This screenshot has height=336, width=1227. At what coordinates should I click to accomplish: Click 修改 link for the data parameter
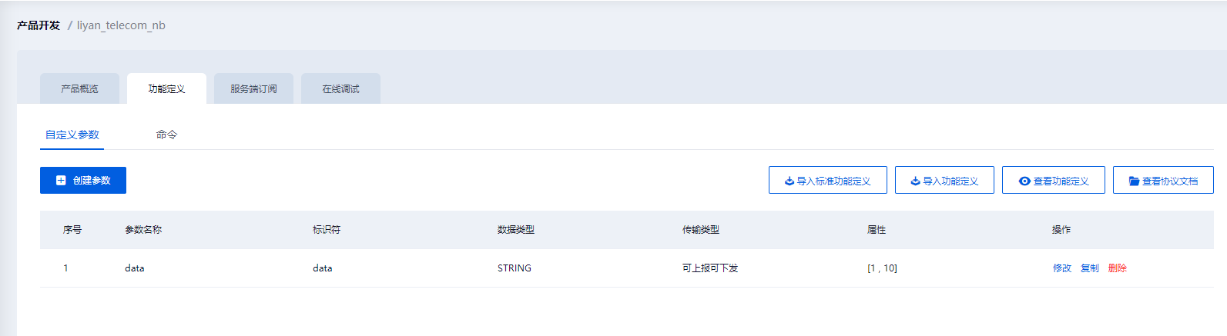pos(1062,268)
